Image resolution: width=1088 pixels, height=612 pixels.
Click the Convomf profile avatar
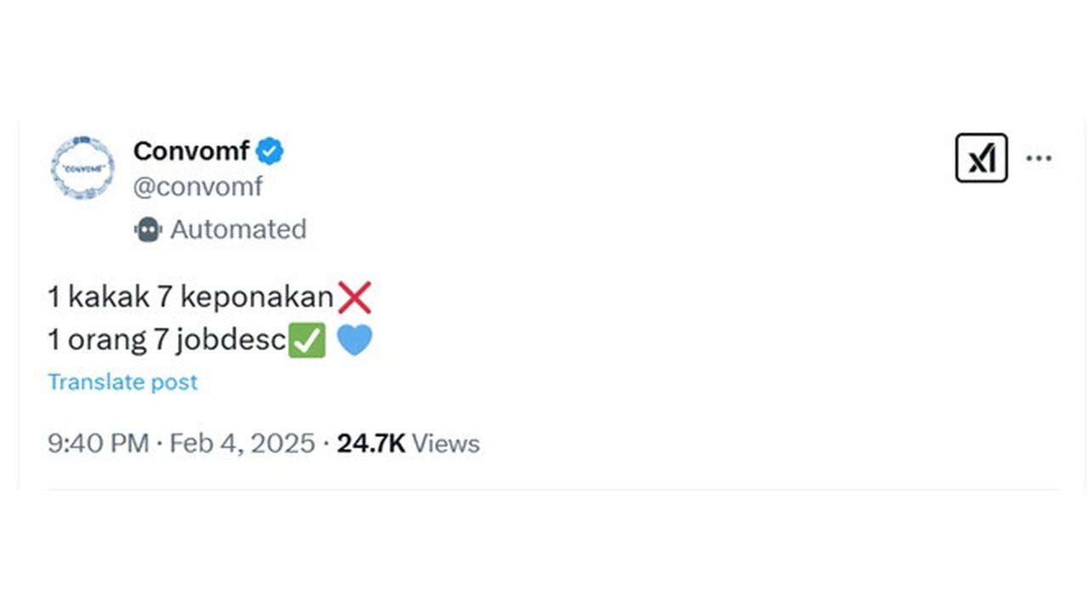point(82,167)
